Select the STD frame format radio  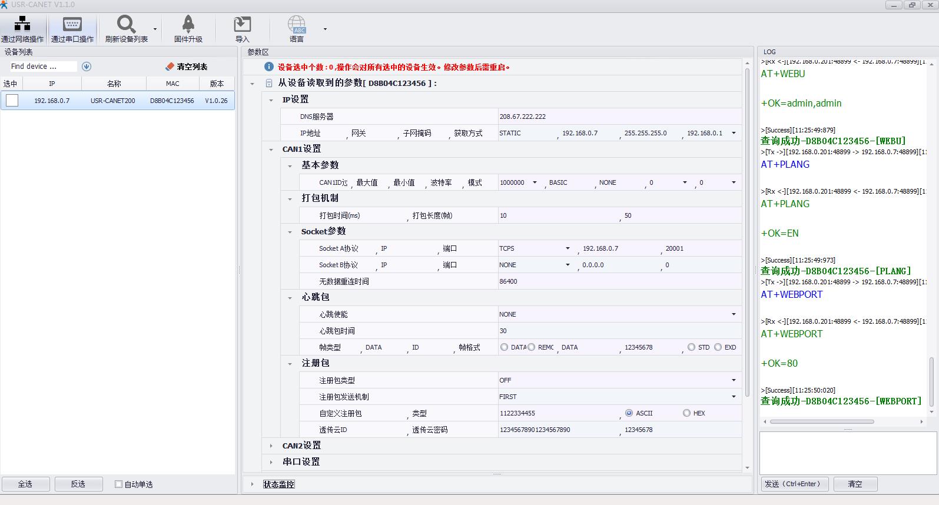pyautogui.click(x=691, y=347)
